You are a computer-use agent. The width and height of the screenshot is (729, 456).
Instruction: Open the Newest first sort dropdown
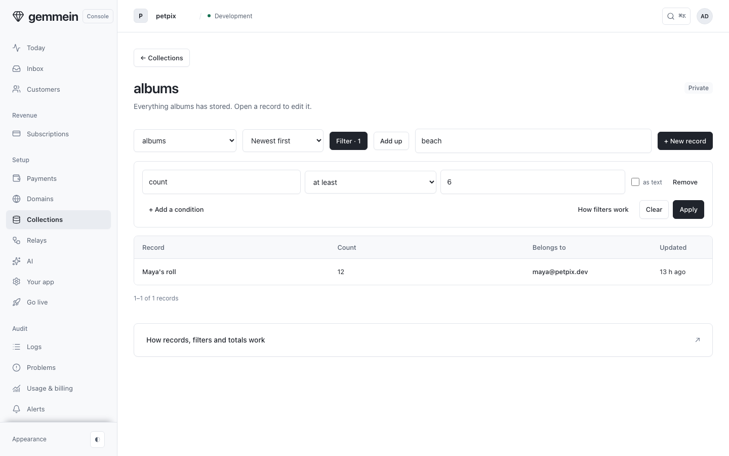tap(283, 140)
